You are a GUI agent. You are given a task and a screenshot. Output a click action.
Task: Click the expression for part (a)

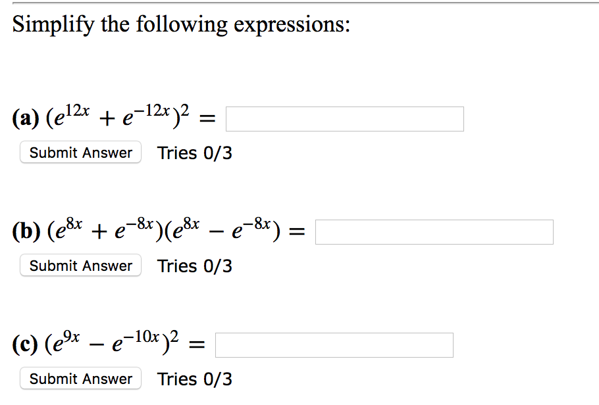tap(112, 117)
